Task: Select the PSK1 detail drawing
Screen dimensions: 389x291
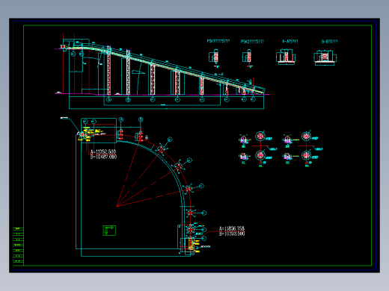Action: [215, 58]
